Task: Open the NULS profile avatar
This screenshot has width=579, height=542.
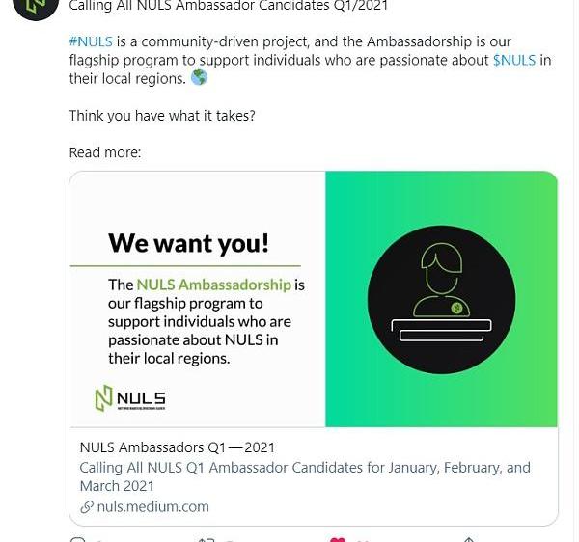Action: pos(36,6)
